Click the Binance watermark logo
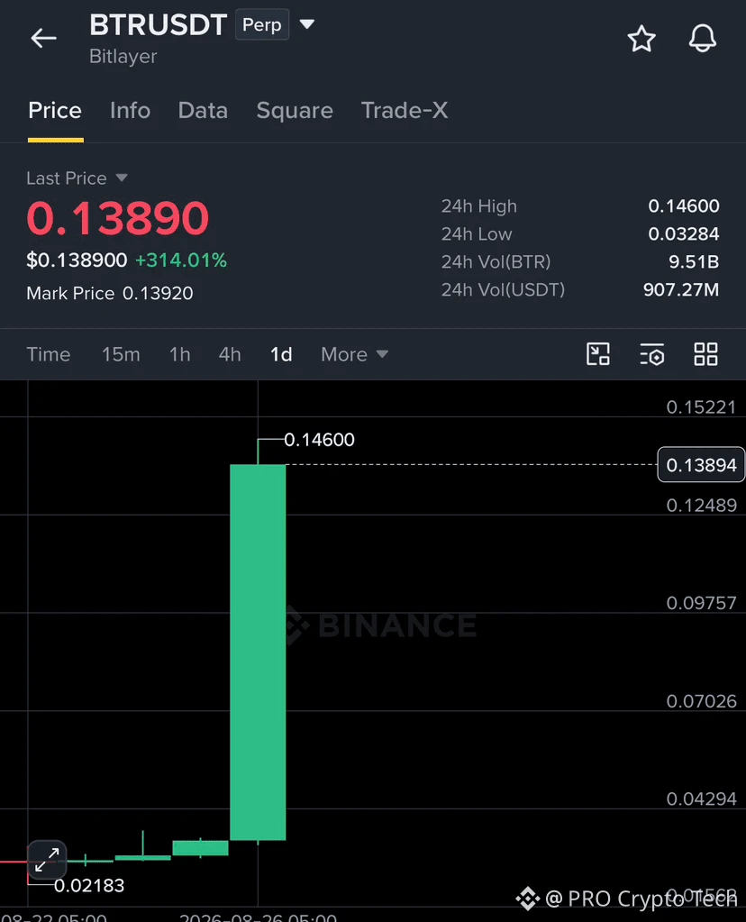 [x=381, y=625]
